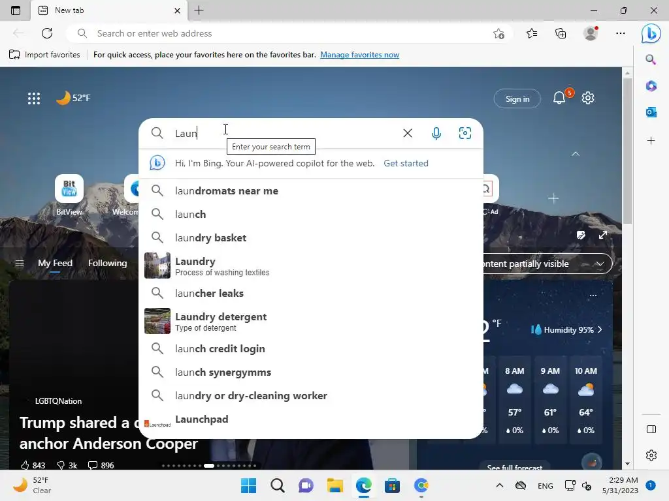
Task: Choose laundry or dry-cleaning worker suggestion
Action: [311, 395]
